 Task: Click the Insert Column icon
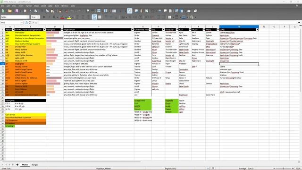106,11
